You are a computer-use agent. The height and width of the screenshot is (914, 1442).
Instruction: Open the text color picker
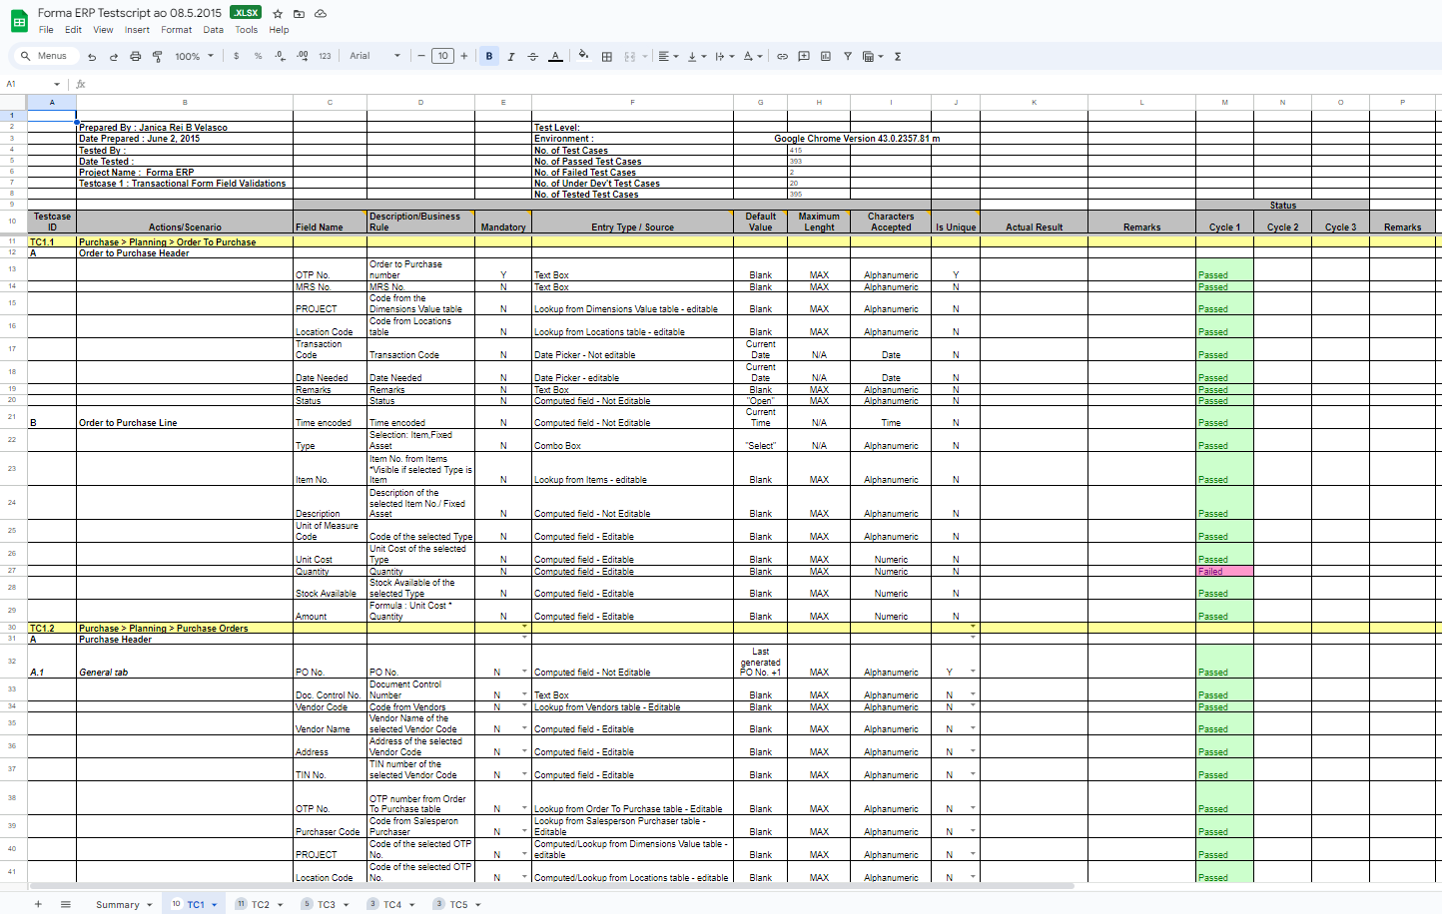[x=555, y=57]
